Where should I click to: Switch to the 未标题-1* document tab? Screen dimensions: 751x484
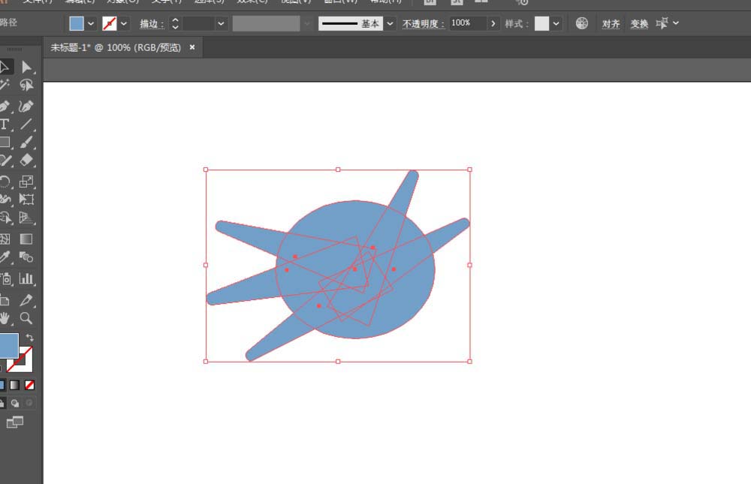pyautogui.click(x=116, y=47)
